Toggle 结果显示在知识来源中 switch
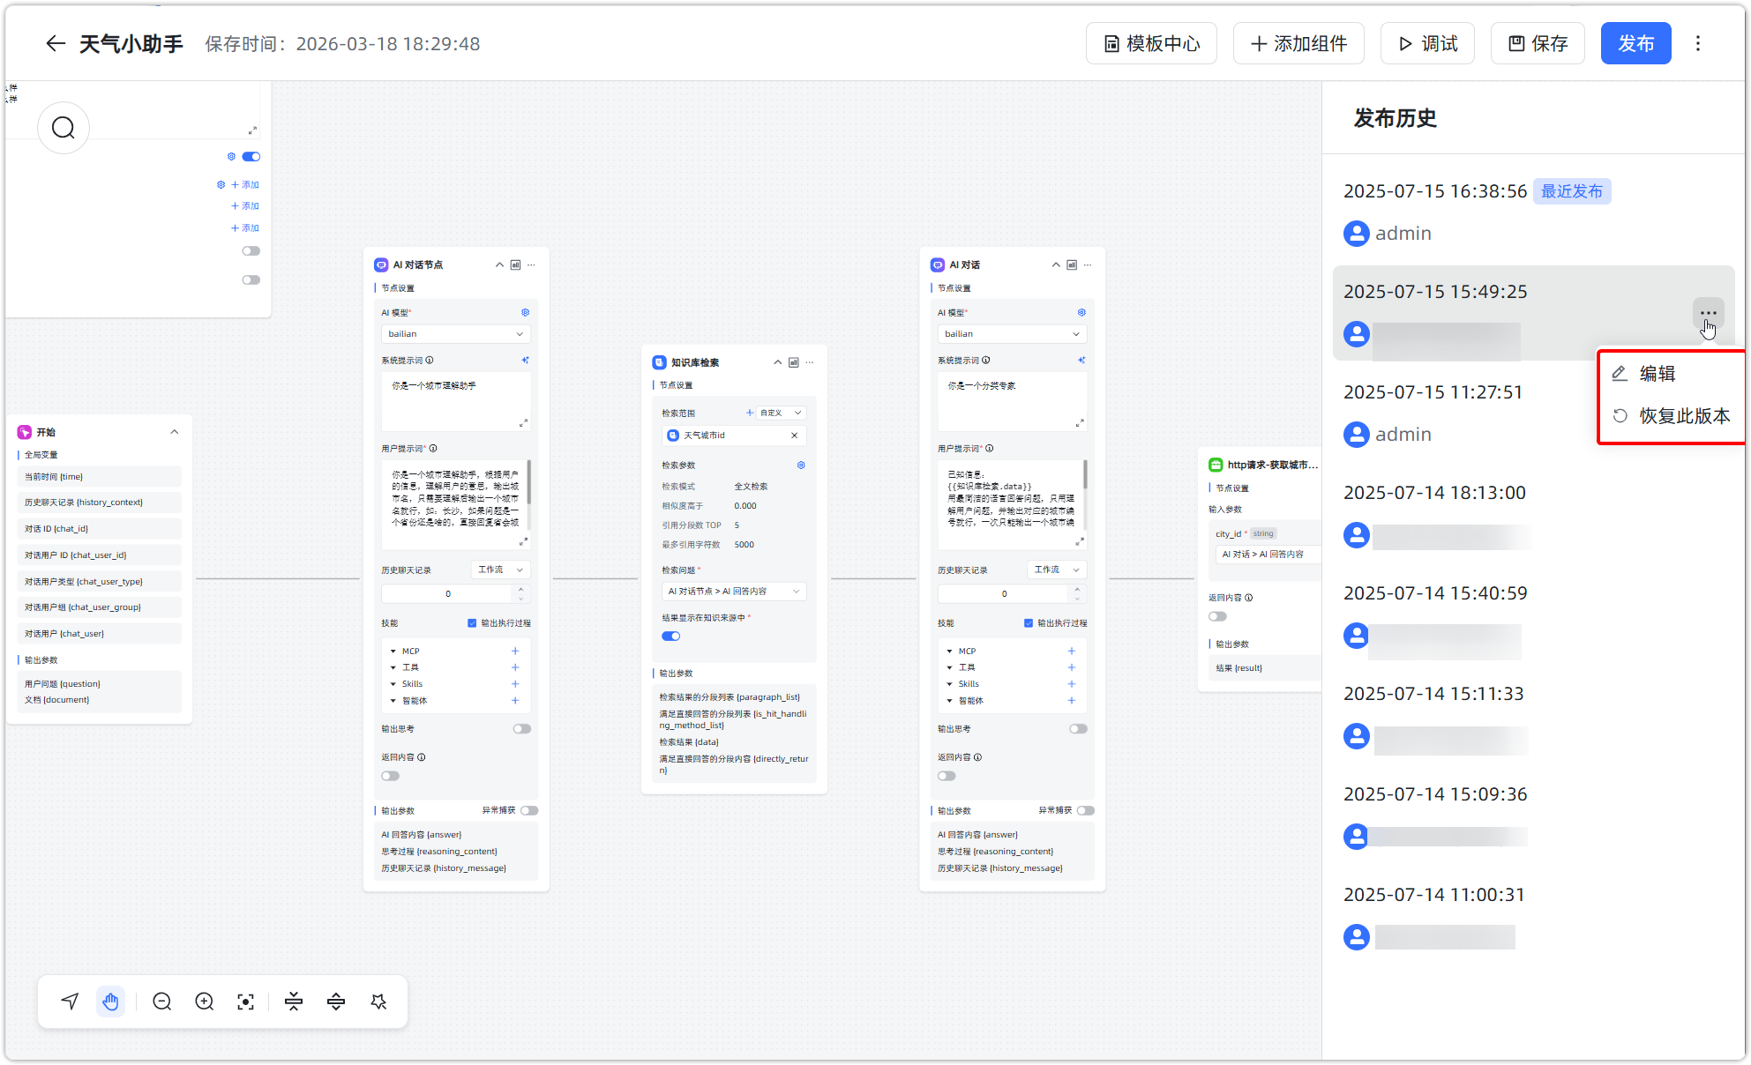 (x=671, y=636)
